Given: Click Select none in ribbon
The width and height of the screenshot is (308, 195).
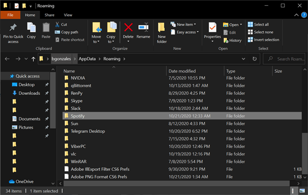Looking at the screenshot, I should [x=260, y=32].
